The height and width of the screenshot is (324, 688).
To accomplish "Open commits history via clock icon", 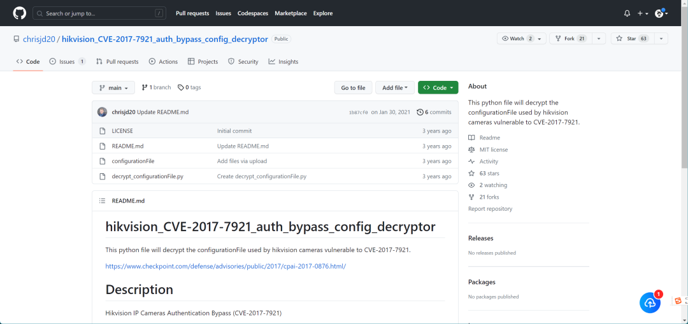I will (420, 112).
